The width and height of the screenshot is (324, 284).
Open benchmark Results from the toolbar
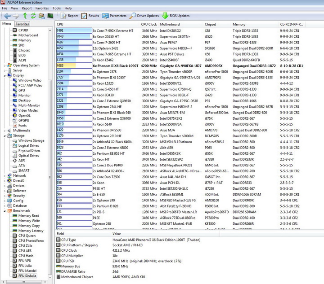click(x=90, y=16)
